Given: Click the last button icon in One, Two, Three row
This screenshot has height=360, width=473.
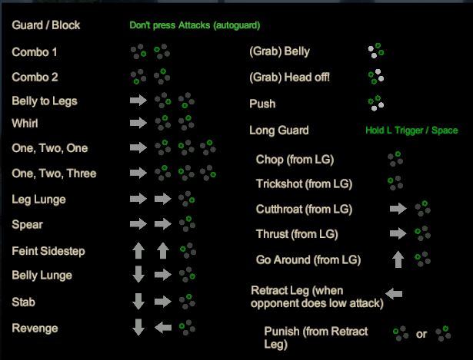Looking at the screenshot, I should point(208,173).
